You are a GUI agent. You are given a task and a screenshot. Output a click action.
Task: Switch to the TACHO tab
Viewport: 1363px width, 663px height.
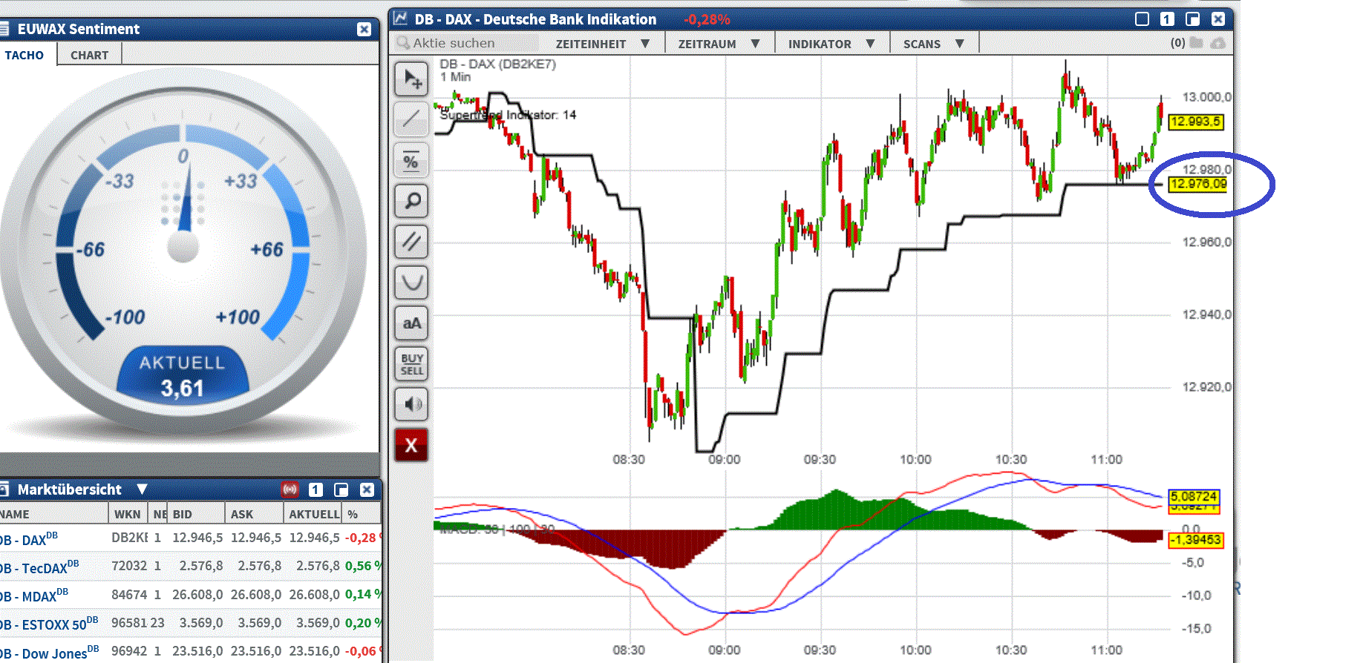tap(24, 55)
